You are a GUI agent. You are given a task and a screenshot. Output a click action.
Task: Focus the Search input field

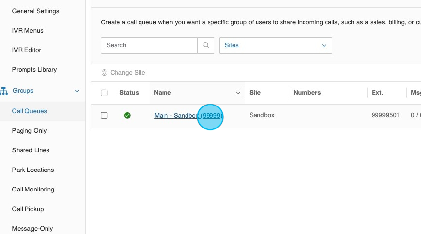[149, 45]
